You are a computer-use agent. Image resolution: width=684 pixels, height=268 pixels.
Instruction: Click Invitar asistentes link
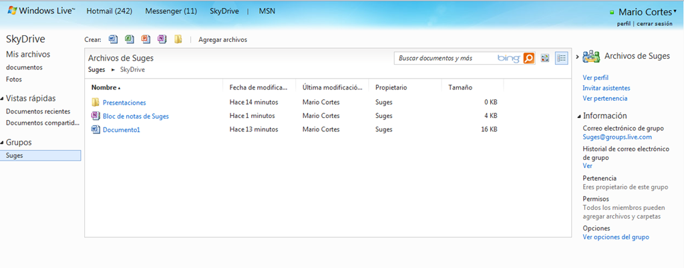pos(607,88)
